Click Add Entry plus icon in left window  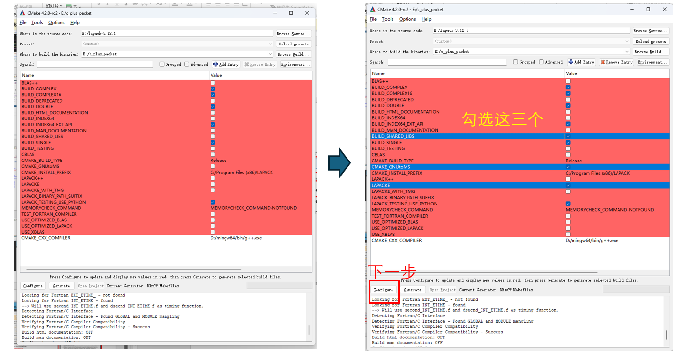tap(216, 64)
